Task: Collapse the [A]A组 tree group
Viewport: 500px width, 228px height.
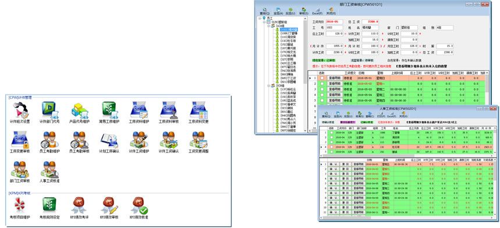Action: click(x=269, y=26)
